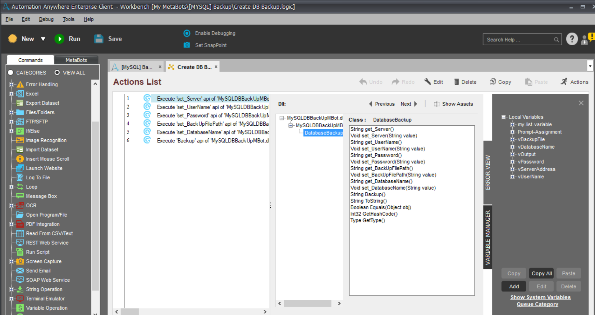Click the Edit wrench icon
The width and height of the screenshot is (595, 315).
click(428, 82)
